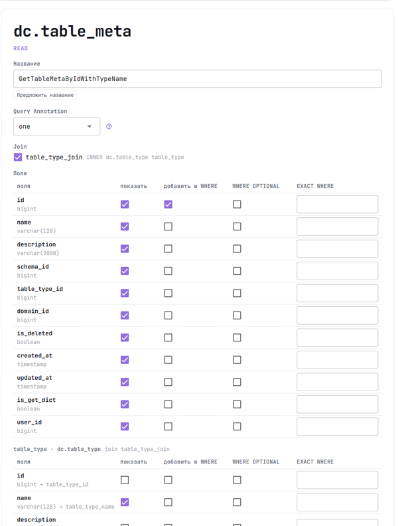
Task: Click the EXACT WHERE input for updated_at
Action: 338,382
